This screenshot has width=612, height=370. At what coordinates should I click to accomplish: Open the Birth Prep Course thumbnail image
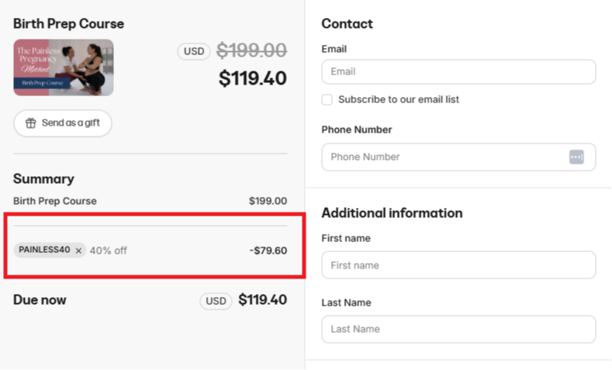tap(64, 67)
